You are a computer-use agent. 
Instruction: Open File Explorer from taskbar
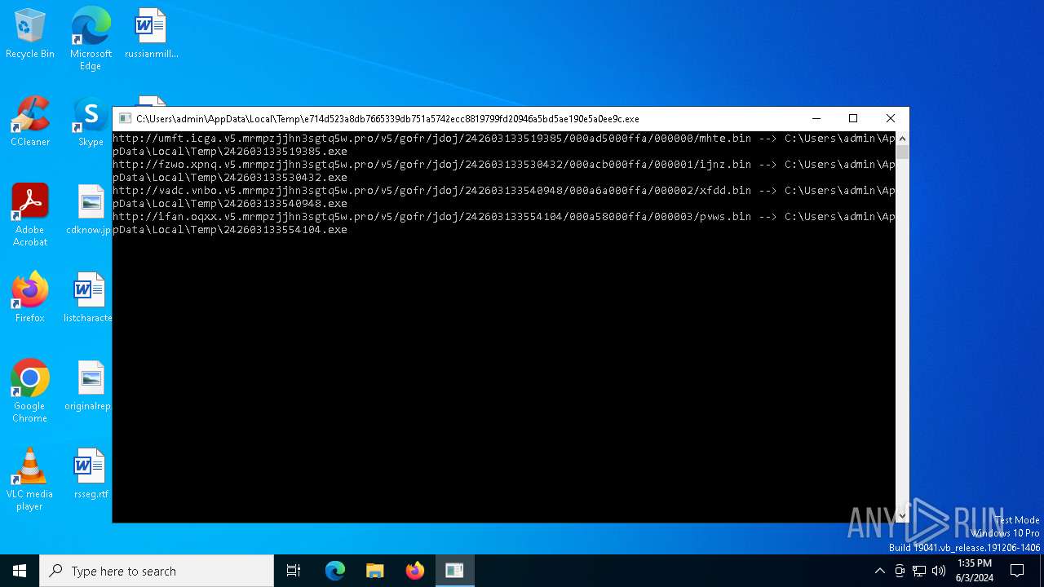[375, 571]
